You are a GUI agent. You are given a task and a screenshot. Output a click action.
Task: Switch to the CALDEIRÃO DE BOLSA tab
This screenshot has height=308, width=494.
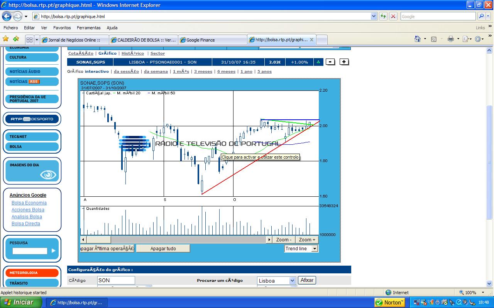tap(144, 40)
